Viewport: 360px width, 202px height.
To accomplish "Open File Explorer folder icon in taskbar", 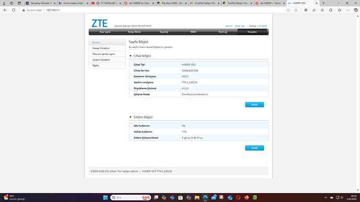I will coord(197,197).
